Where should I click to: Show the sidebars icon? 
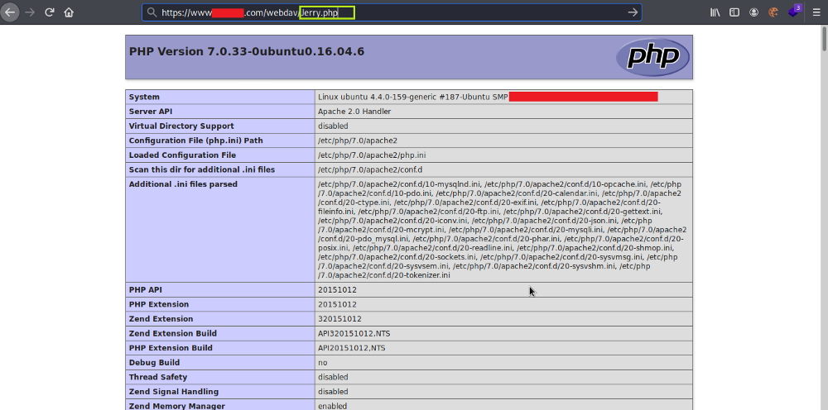[734, 12]
